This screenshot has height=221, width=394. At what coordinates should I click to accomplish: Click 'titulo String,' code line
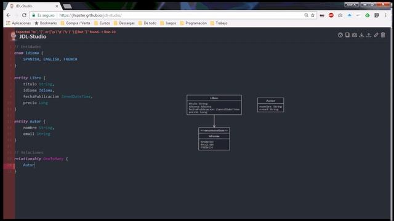[x=39, y=84]
